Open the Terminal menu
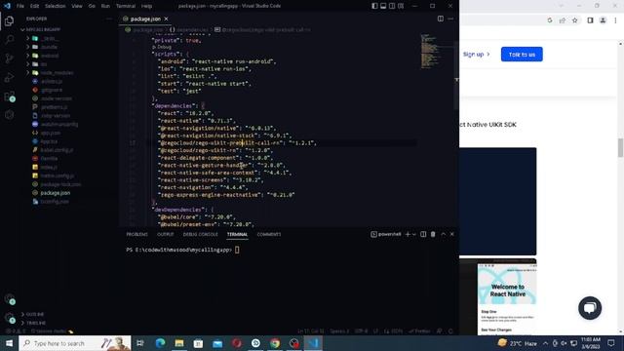Viewport: 624px width, 351px height. [x=126, y=6]
